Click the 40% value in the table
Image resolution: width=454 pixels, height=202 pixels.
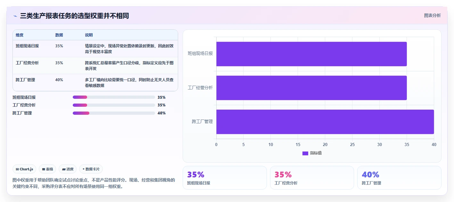click(59, 80)
